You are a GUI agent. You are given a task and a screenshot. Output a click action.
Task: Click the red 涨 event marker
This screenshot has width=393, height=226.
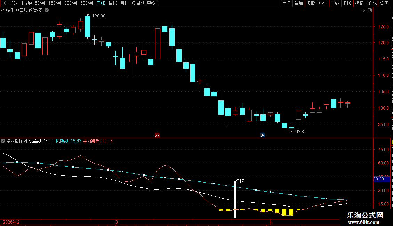pos(158,135)
